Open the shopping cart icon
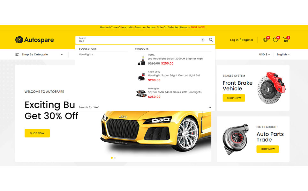The image size is (308, 191). (286, 40)
